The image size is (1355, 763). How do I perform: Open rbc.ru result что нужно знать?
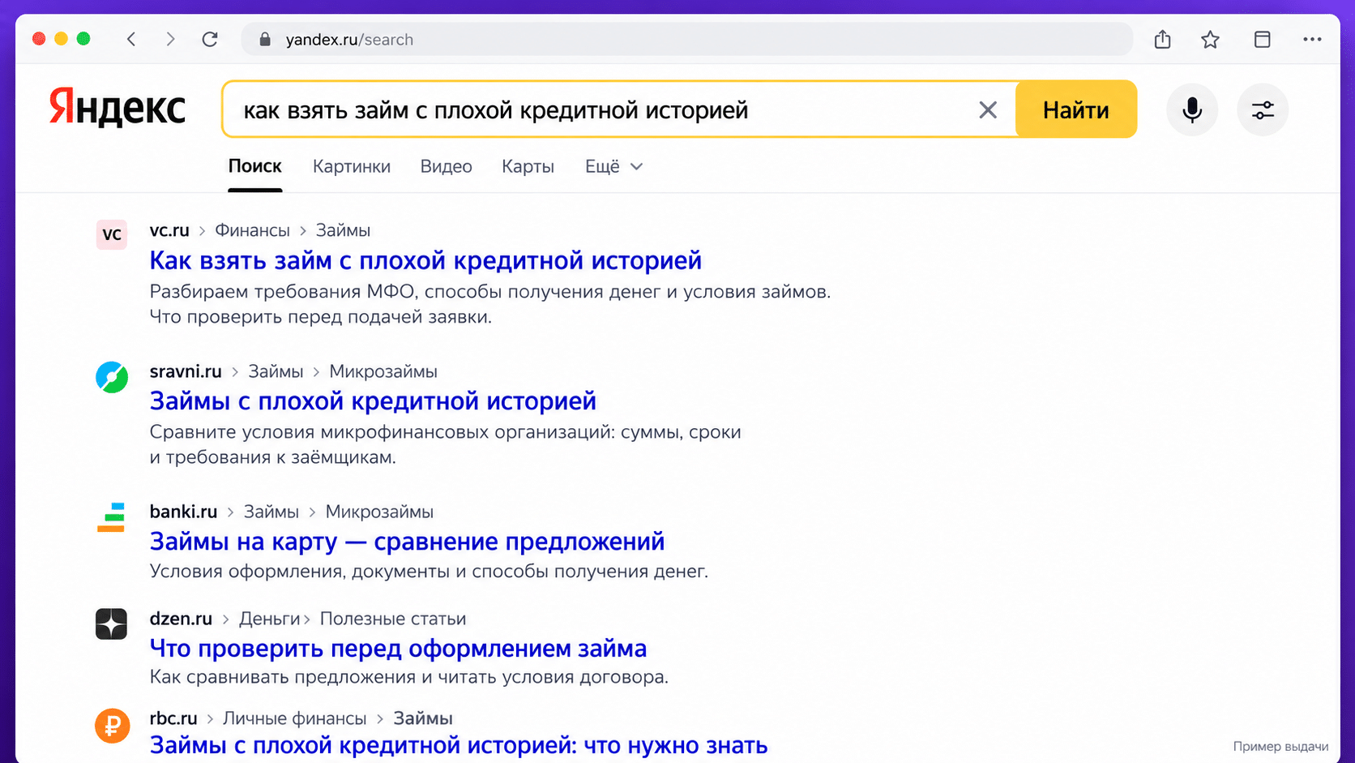click(459, 744)
